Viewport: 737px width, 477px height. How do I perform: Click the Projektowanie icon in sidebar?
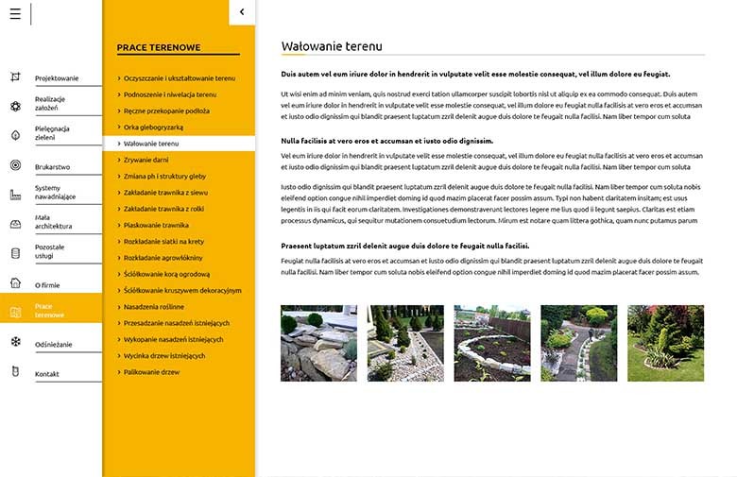tap(15, 77)
